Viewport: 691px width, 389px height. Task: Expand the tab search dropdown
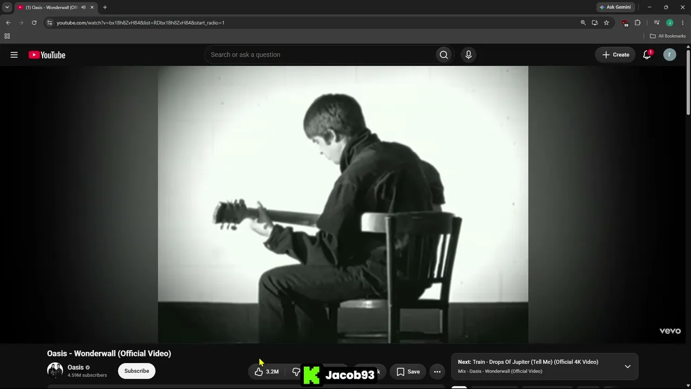[7, 8]
